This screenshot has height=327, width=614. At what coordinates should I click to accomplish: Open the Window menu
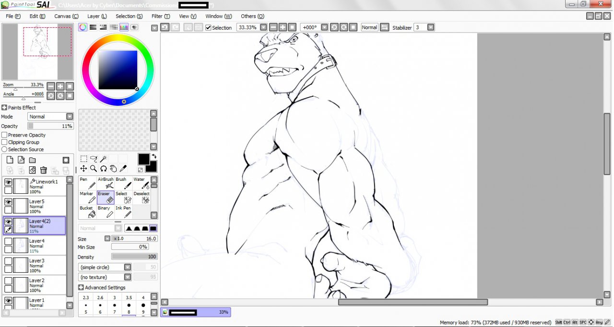point(219,16)
